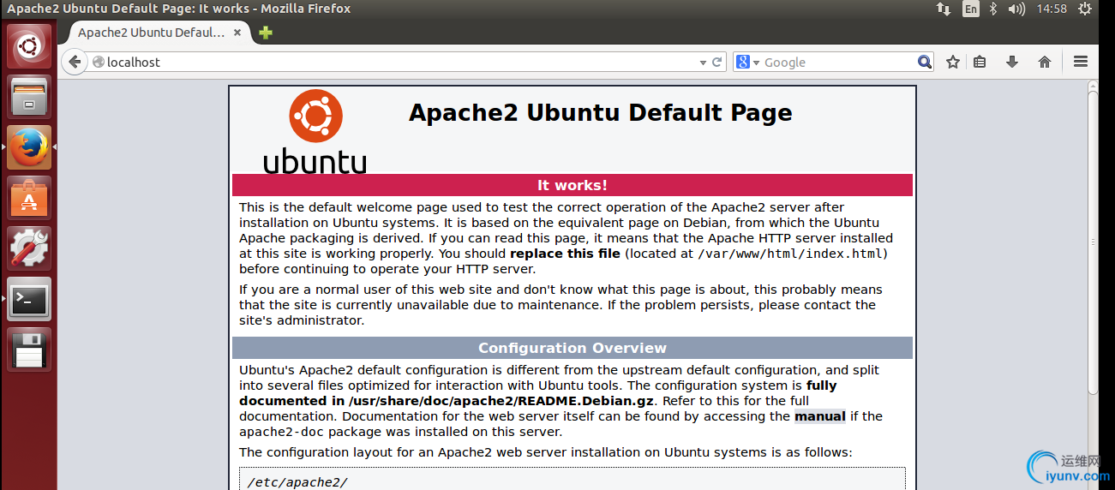The height and width of the screenshot is (490, 1115).
Task: Launch Ubuntu Software Center
Action: 29,197
